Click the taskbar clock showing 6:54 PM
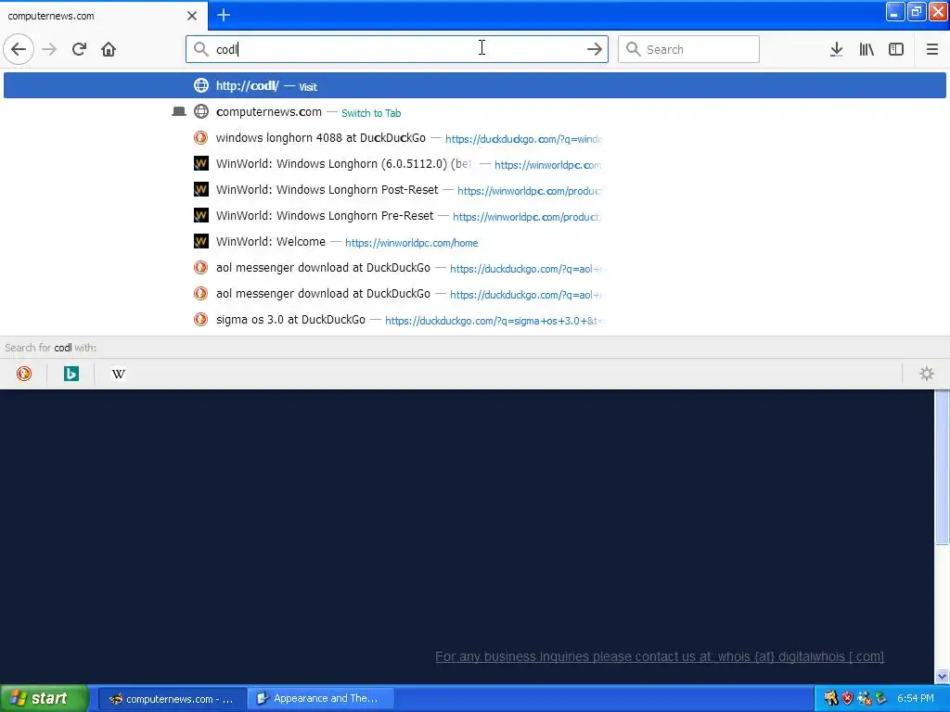Viewport: 950px width, 712px height. pyautogui.click(x=915, y=698)
